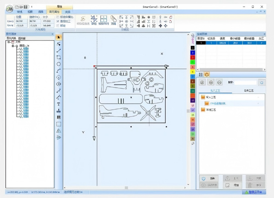Activate the text tool (T icon)
Viewport: 274px width, 198px height.
59,104
